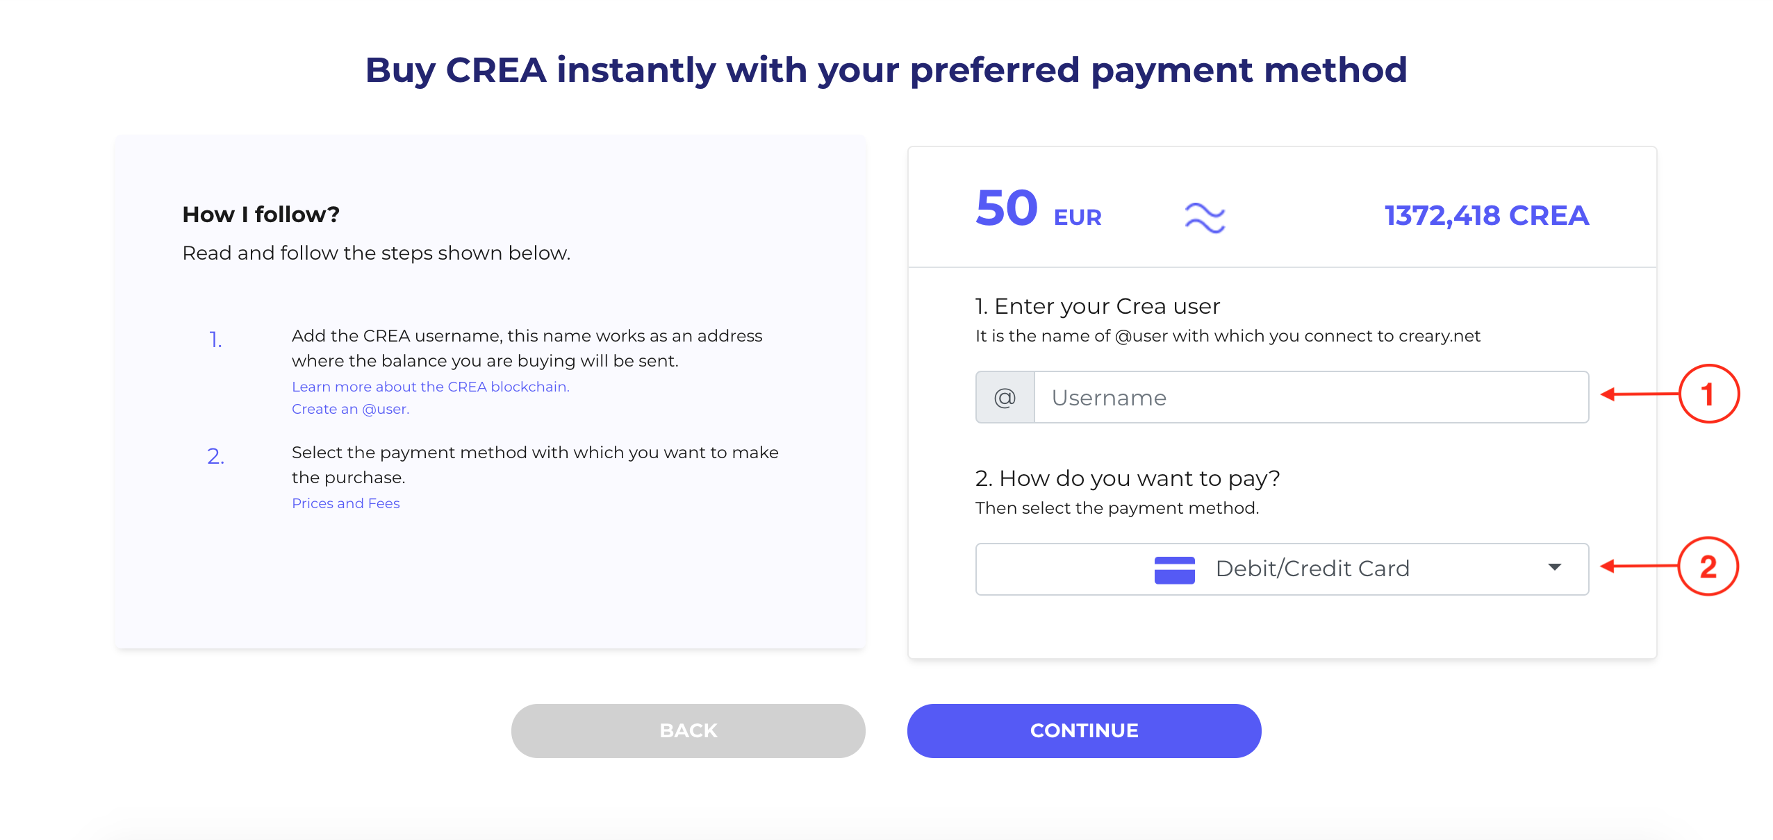Click the approximately-equal wave icon
Screen dimensions: 1773x840
point(1205,217)
